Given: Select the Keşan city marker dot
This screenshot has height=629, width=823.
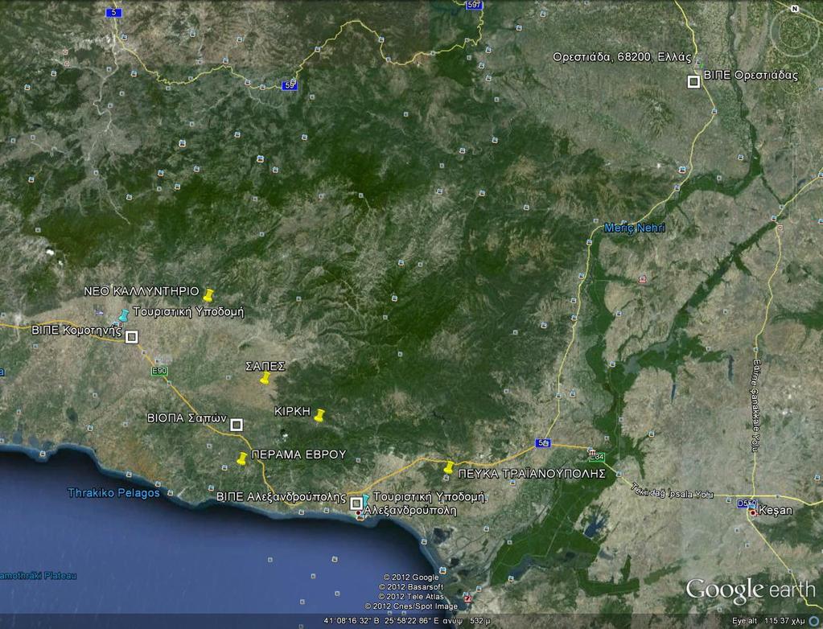Looking at the screenshot, I should click(754, 513).
